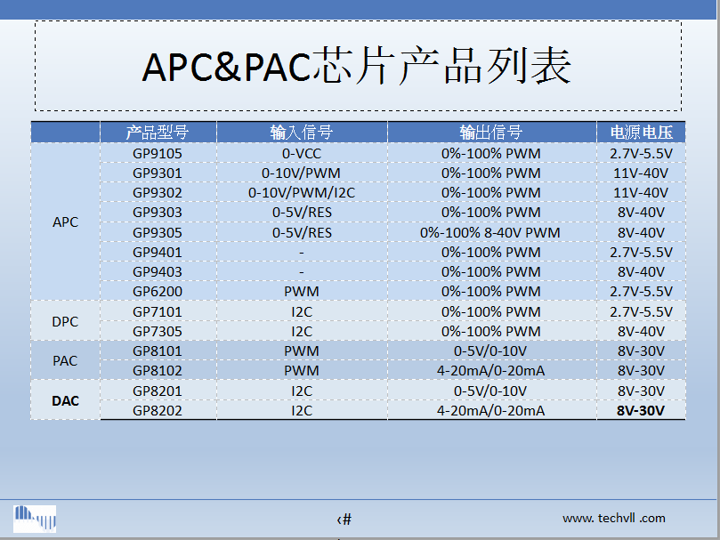
Task: Select the 0%-100% 8-40V PWM output cell
Action: 490,232
